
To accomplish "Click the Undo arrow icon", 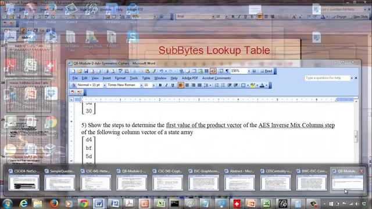I will click(x=162, y=71).
